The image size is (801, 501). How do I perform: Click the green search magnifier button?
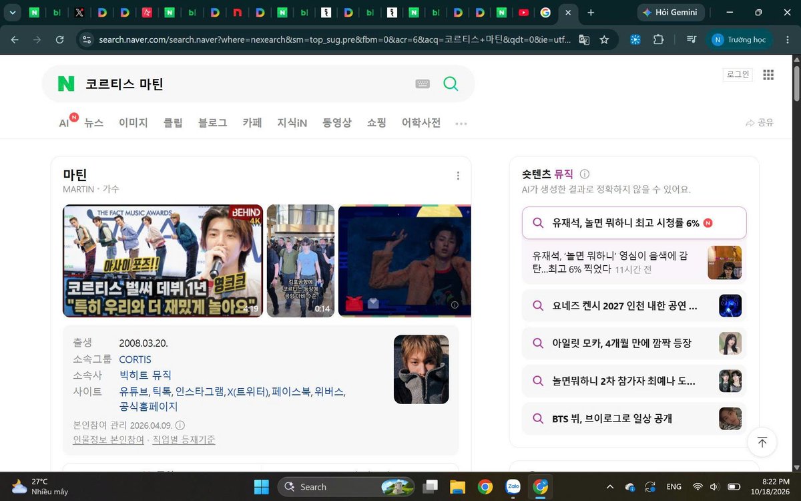pos(451,83)
